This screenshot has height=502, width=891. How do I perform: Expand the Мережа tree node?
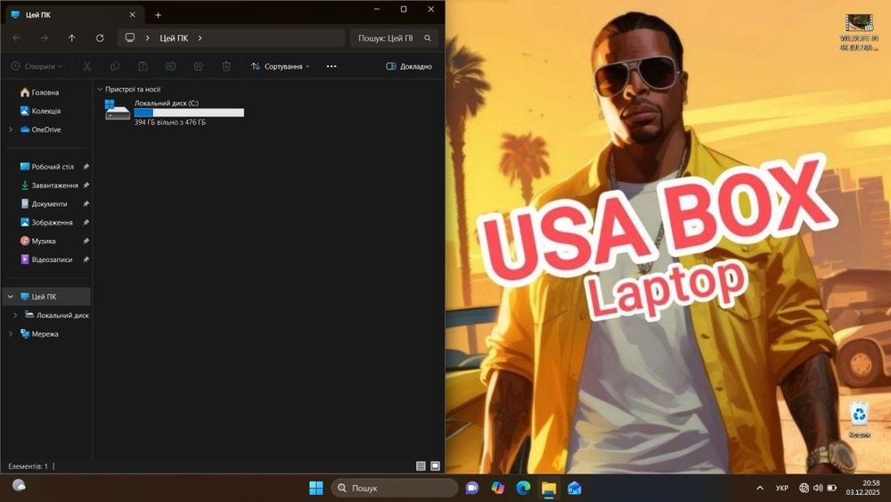pyautogui.click(x=10, y=333)
